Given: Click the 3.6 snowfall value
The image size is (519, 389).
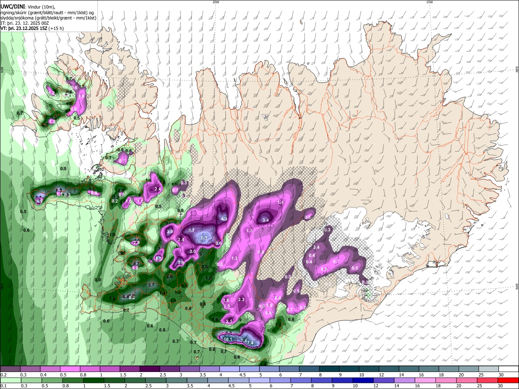Looking at the screenshot, I should 219,243.
